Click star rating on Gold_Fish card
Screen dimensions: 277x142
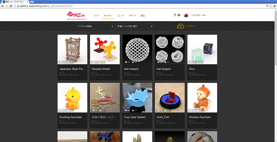[166, 110]
